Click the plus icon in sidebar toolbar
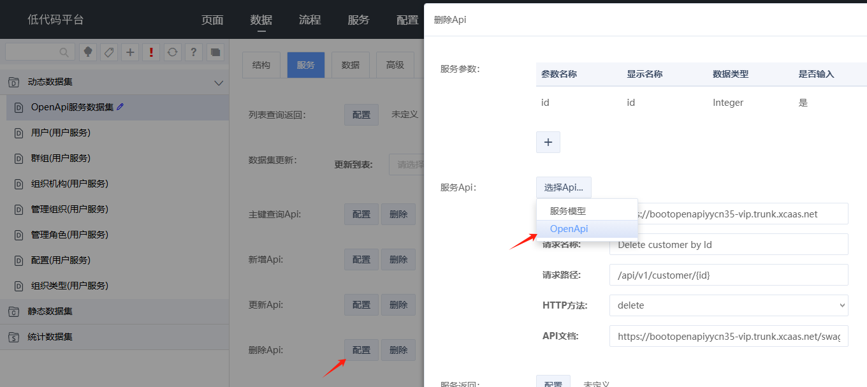Viewport: 867px width, 387px height. click(130, 52)
